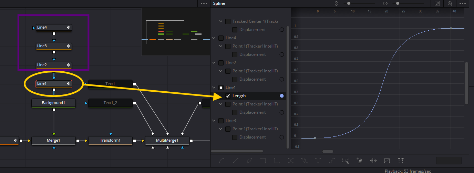Collapse Point 1 under Line1

point(221,104)
